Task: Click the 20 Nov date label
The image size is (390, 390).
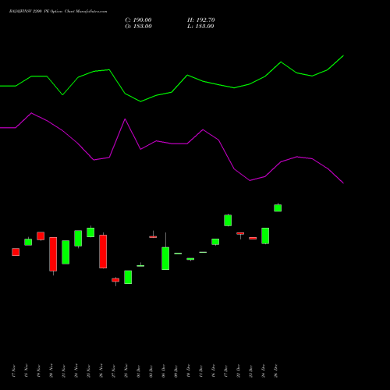Action: 51,371
